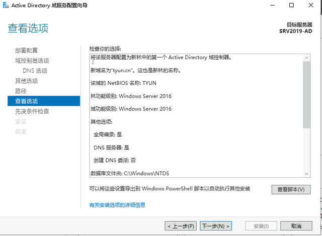Click the DNS 服务器: 是 line
The height and width of the screenshot is (236, 322).
tap(111, 147)
